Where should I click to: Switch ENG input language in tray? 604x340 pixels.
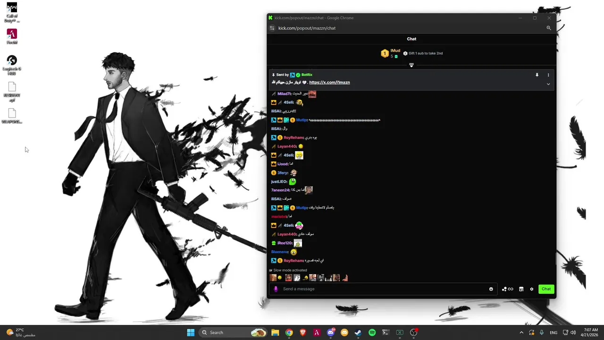coord(554,332)
